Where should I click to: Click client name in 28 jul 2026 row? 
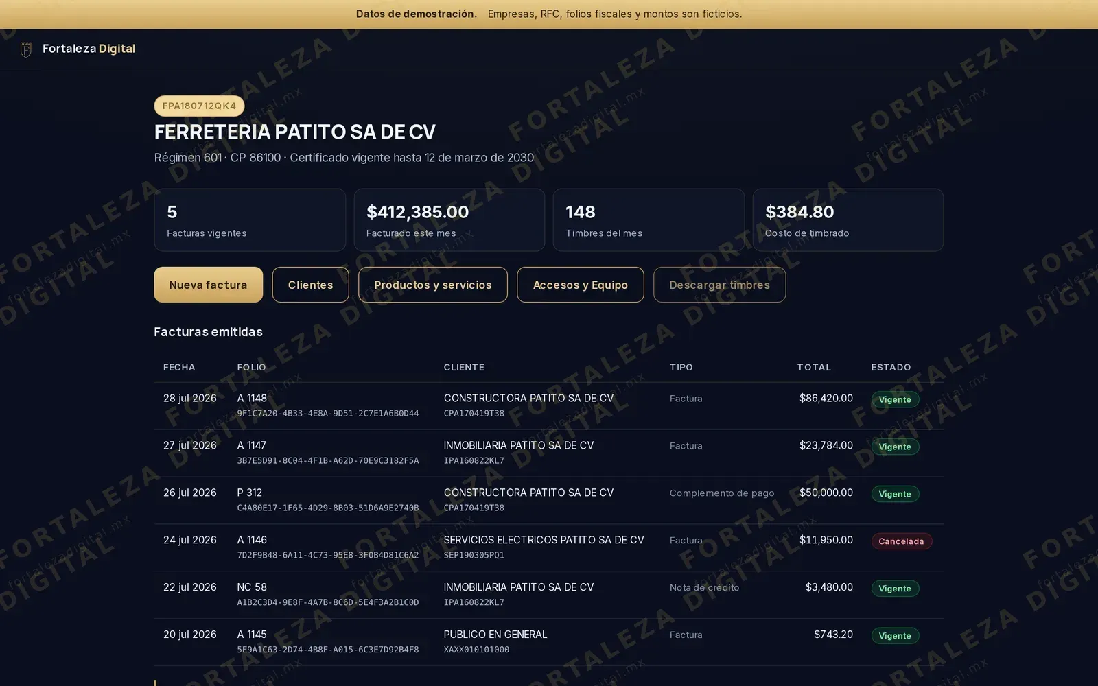pyautogui.click(x=528, y=398)
